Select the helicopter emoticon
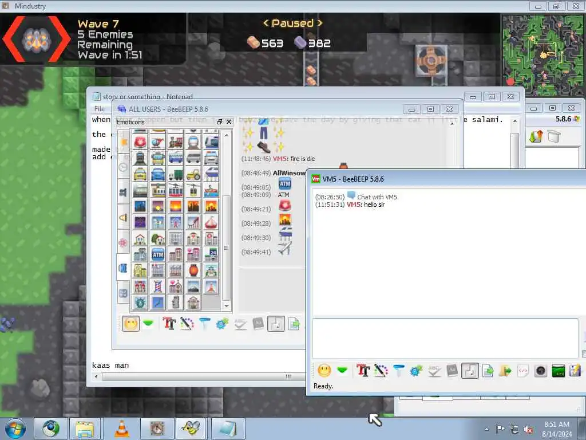This screenshot has width=586, height=440. (158, 142)
